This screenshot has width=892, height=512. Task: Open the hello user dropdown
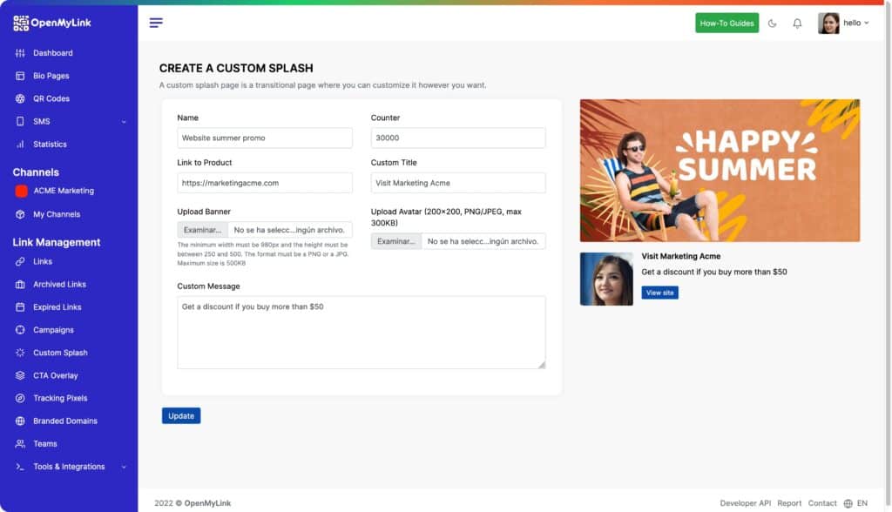855,24
